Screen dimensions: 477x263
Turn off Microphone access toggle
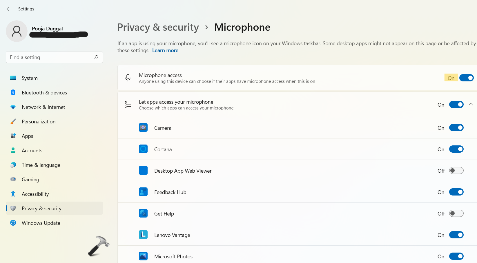point(466,78)
